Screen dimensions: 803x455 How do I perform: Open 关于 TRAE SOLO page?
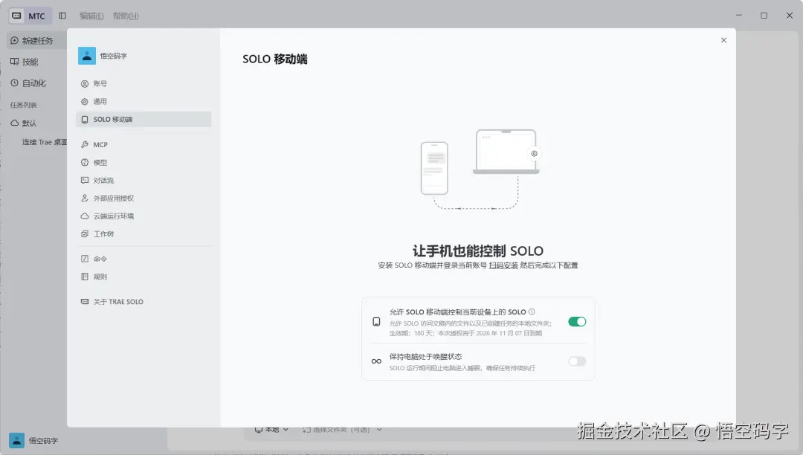143,301
